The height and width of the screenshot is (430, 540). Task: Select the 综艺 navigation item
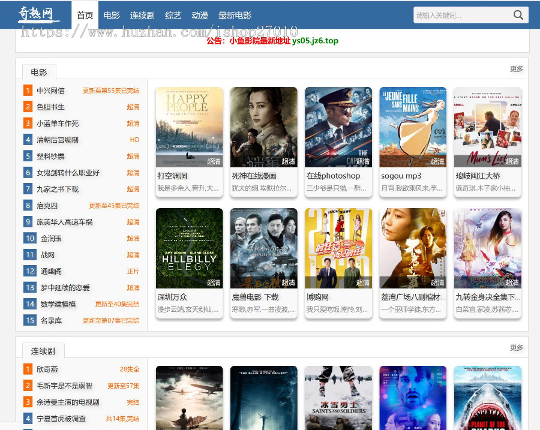[x=173, y=15]
